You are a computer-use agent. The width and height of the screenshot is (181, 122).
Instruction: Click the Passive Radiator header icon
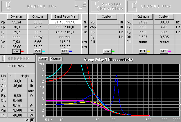coord(95,6)
